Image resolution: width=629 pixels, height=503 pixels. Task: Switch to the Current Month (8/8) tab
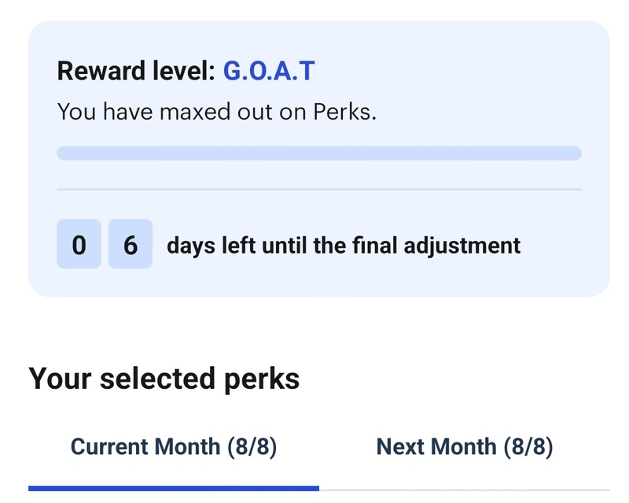(x=174, y=447)
